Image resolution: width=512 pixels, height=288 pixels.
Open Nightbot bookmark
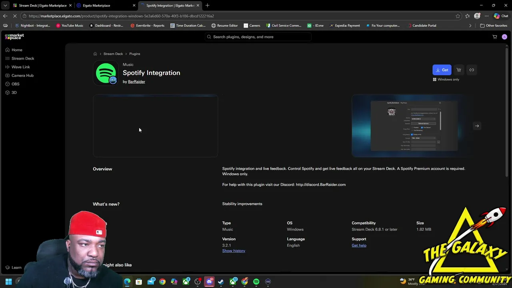pyautogui.click(x=32, y=26)
